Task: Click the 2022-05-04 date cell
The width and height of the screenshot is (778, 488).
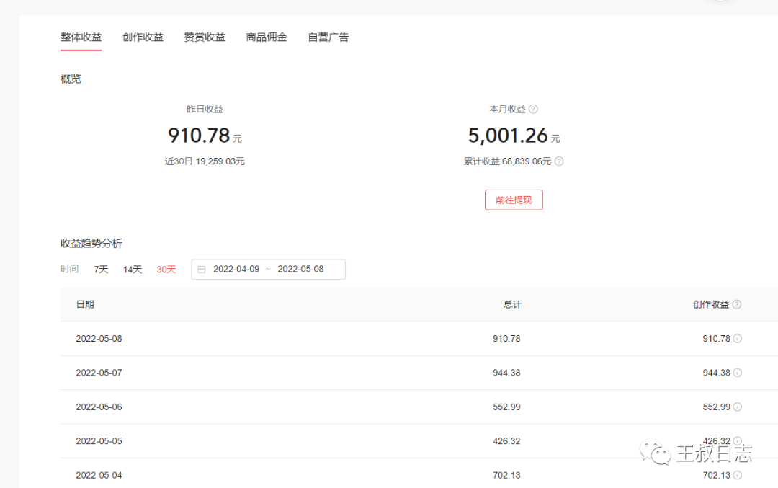Action: (99, 476)
